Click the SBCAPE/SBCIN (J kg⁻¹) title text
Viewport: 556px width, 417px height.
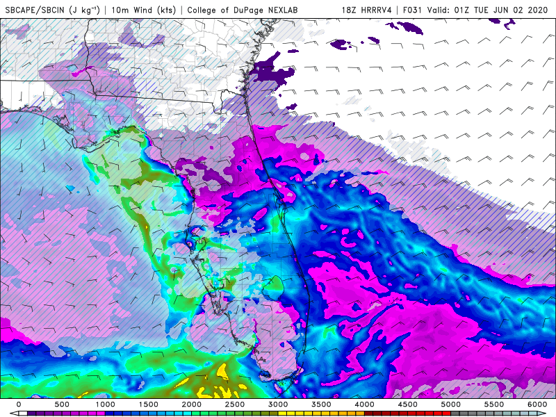pos(53,10)
